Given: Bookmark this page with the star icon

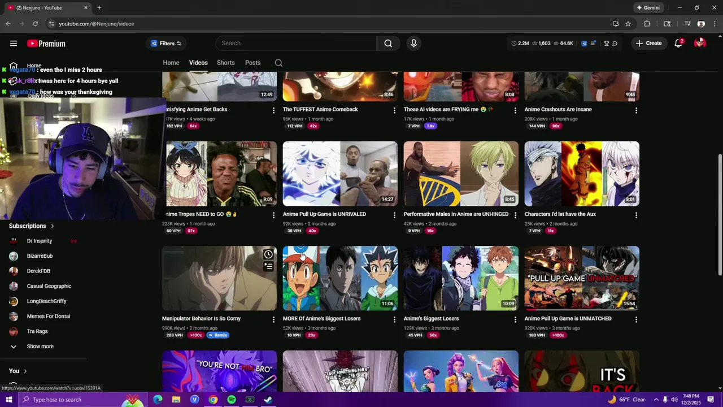Looking at the screenshot, I should click(x=628, y=24).
